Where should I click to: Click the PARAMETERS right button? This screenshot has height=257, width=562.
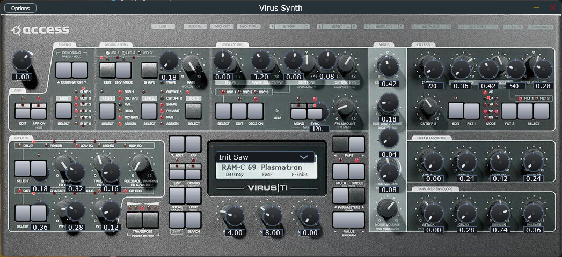coord(357,196)
